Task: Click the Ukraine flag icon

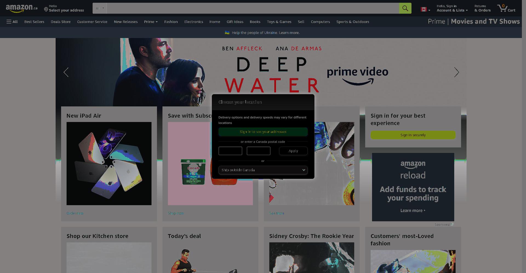Action: pyautogui.click(x=227, y=33)
